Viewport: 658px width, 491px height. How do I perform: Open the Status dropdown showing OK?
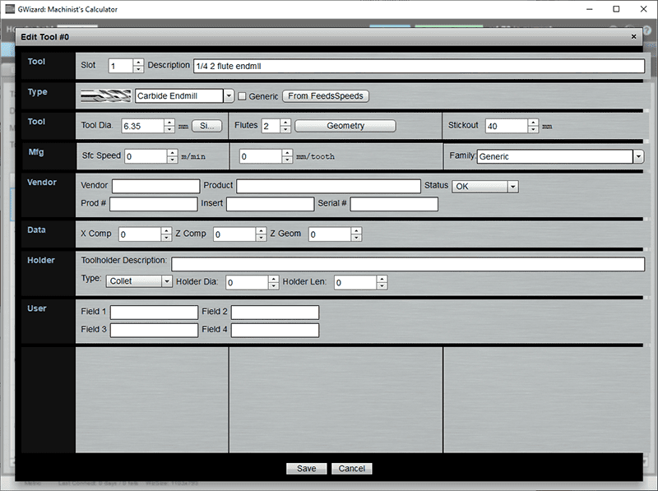coord(512,186)
